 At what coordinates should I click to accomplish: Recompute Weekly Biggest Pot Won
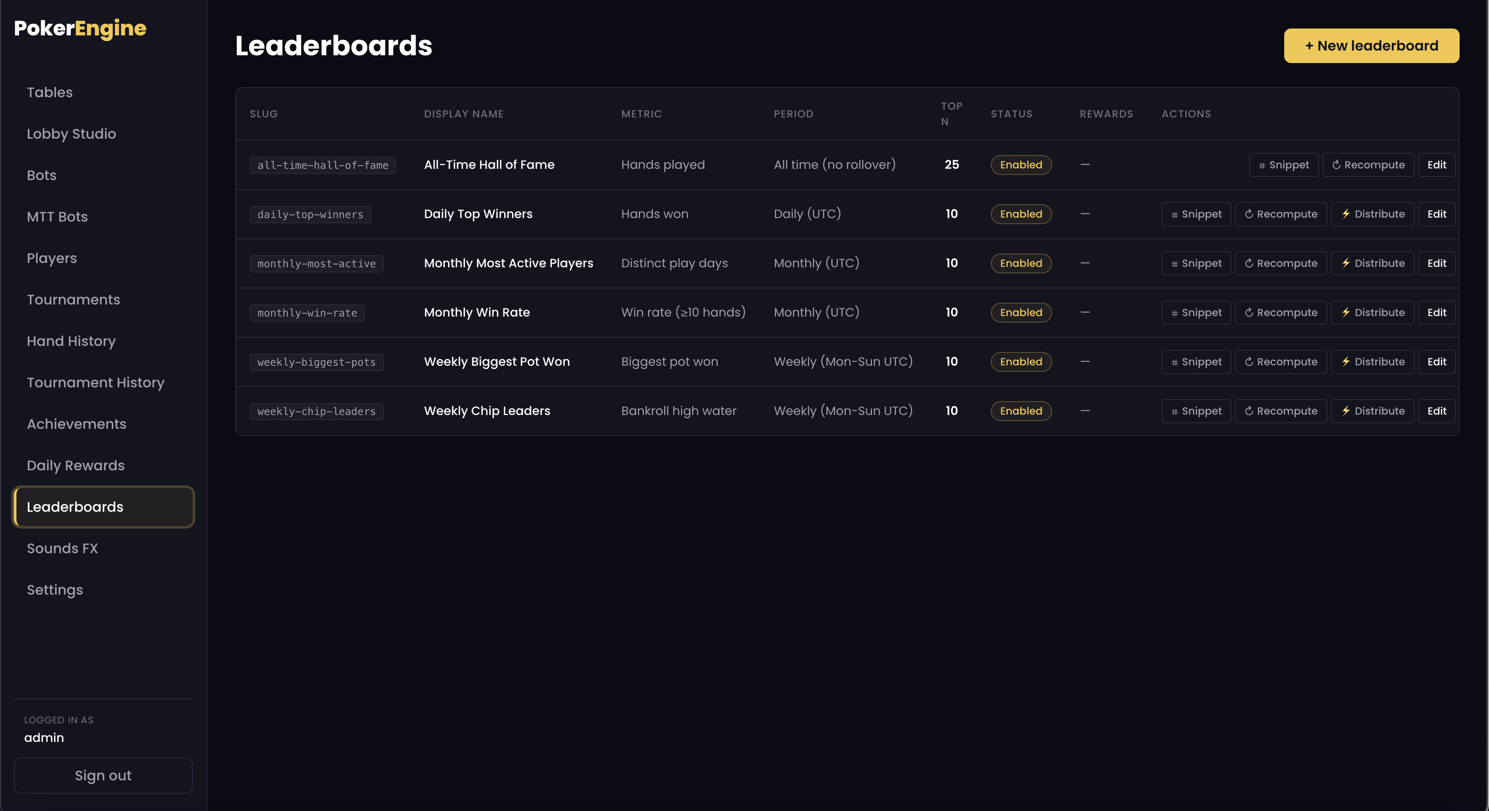point(1280,361)
